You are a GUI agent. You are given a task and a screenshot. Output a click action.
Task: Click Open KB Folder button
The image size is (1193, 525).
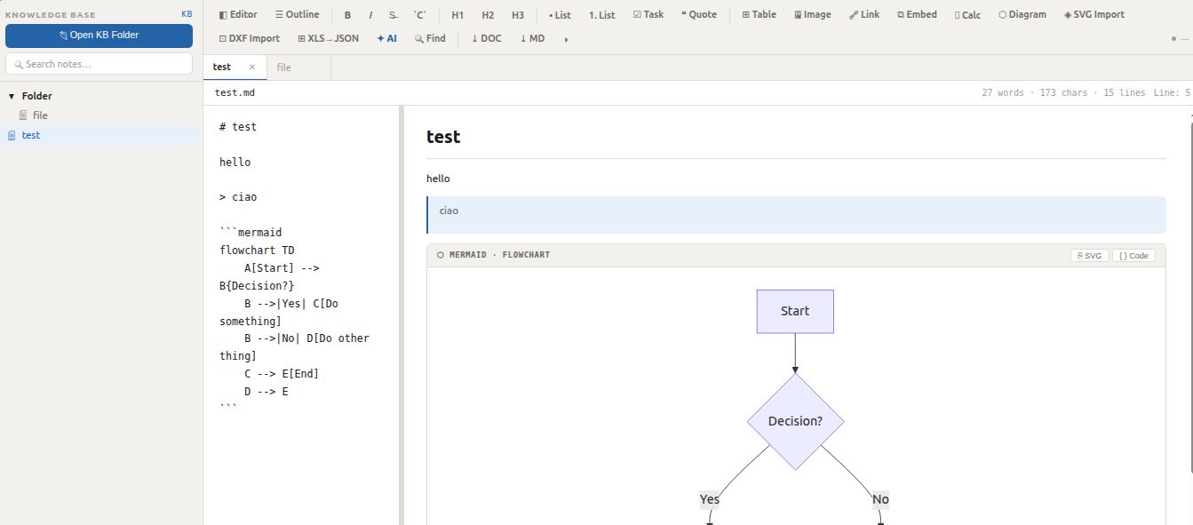click(x=99, y=36)
